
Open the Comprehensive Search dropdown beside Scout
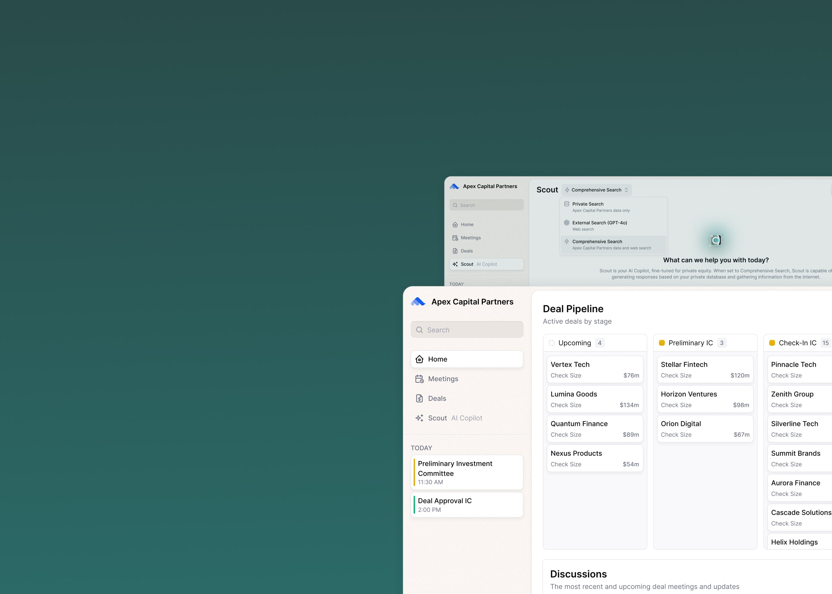point(596,190)
